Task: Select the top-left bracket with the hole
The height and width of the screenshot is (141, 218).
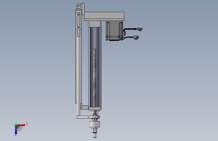Action: coord(79,6)
